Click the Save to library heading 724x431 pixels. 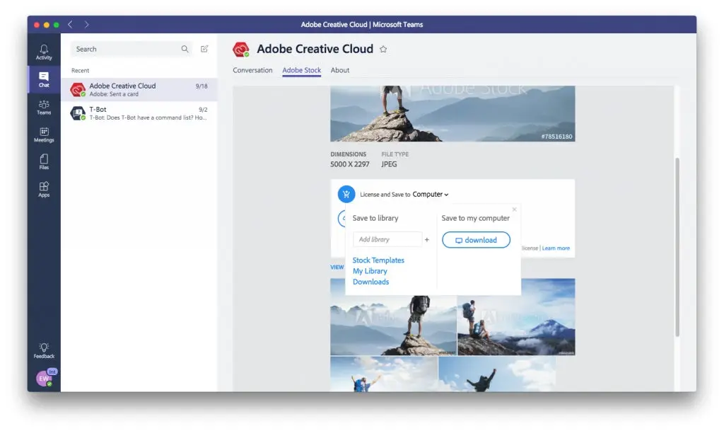click(x=375, y=218)
